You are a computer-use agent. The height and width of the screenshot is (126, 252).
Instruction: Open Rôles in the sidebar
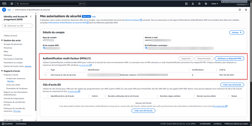(x=6, y=52)
